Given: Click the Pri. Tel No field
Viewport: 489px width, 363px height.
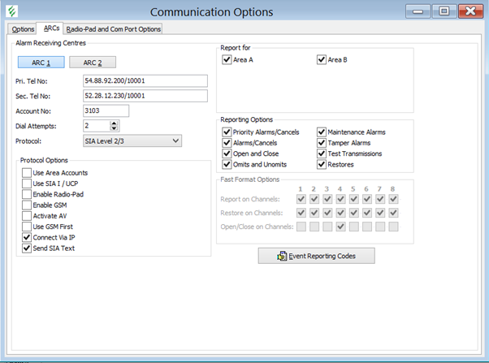Looking at the screenshot, I should point(145,80).
